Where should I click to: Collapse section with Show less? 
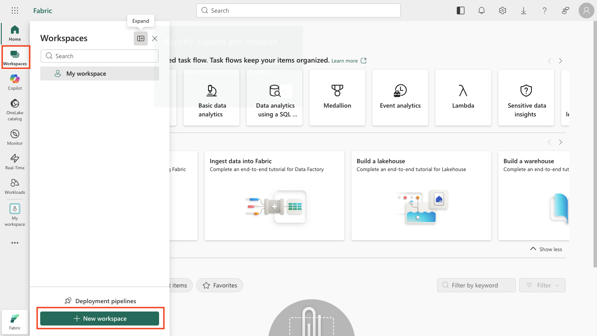(x=546, y=249)
